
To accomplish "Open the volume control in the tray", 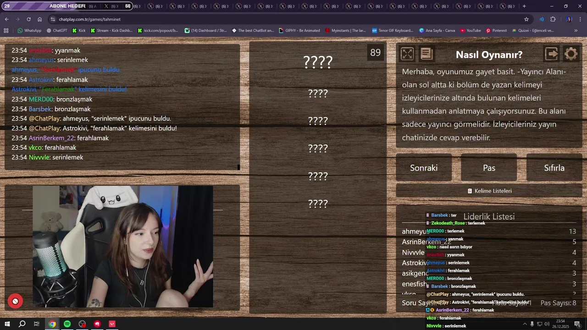I will point(547,324).
